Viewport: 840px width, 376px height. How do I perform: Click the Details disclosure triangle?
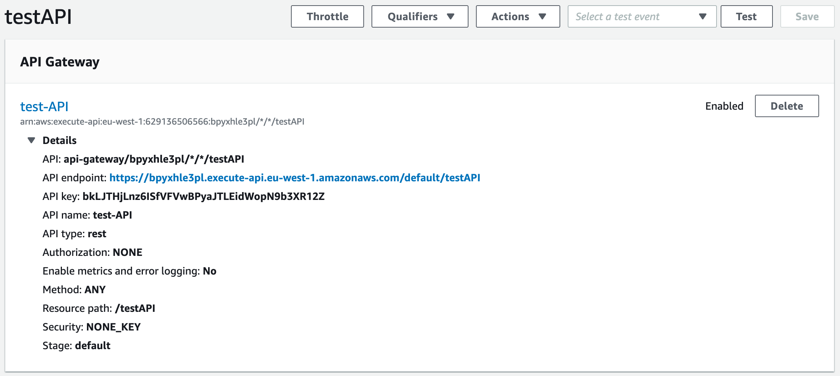tap(31, 140)
